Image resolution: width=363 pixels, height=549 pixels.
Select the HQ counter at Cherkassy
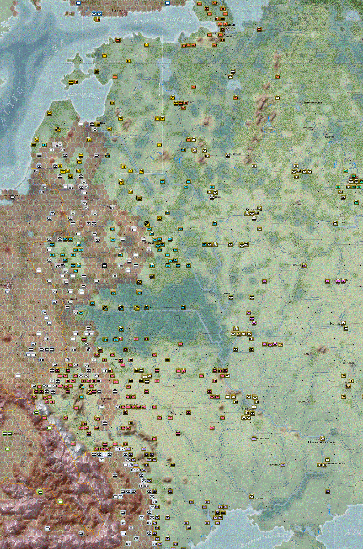pos(254,407)
